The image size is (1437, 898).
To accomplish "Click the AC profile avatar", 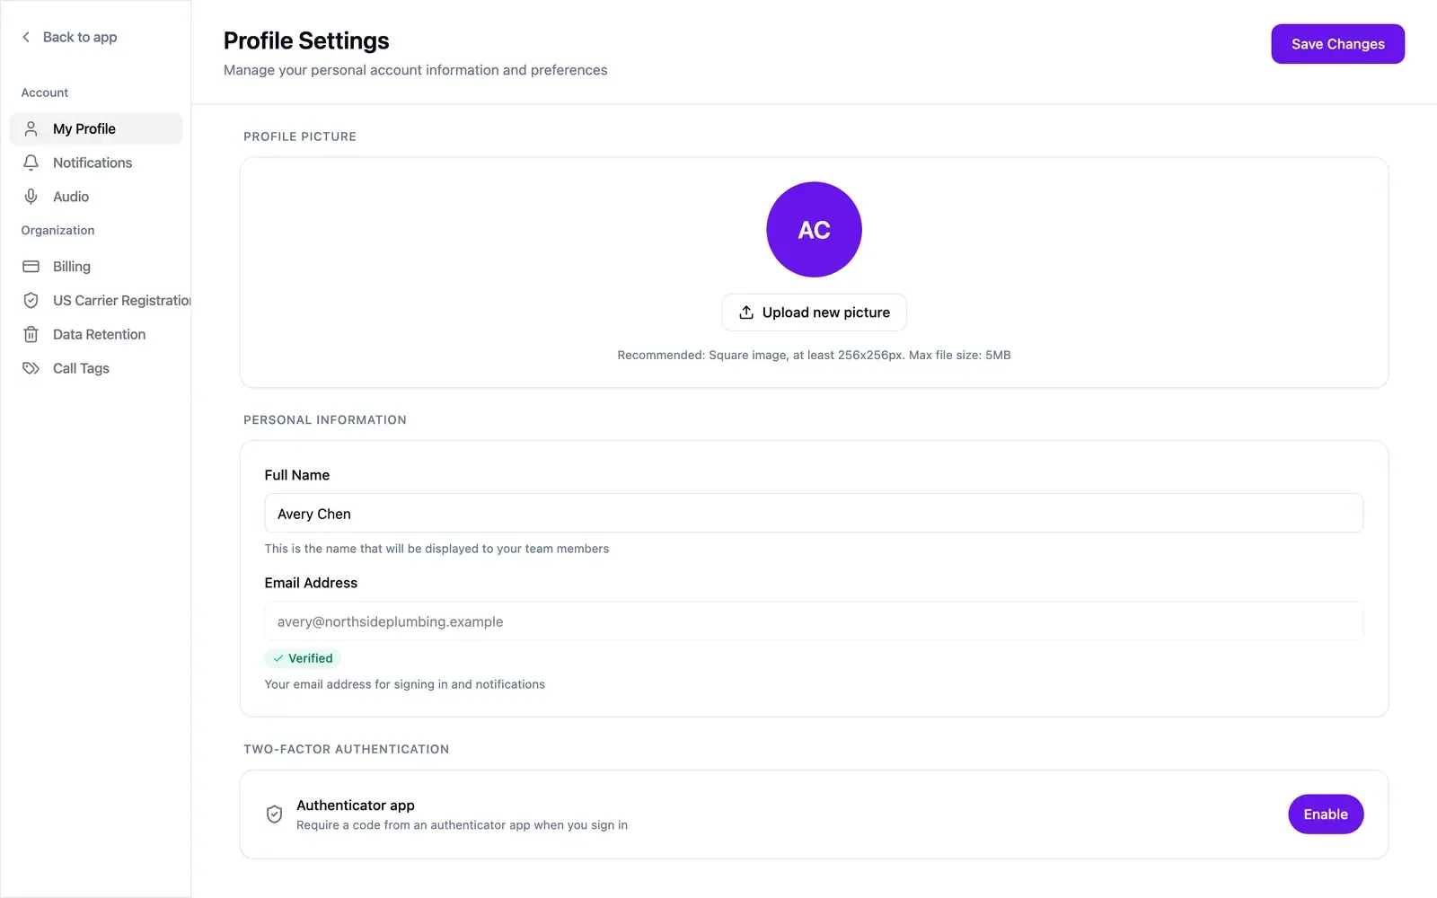I will pos(814,230).
